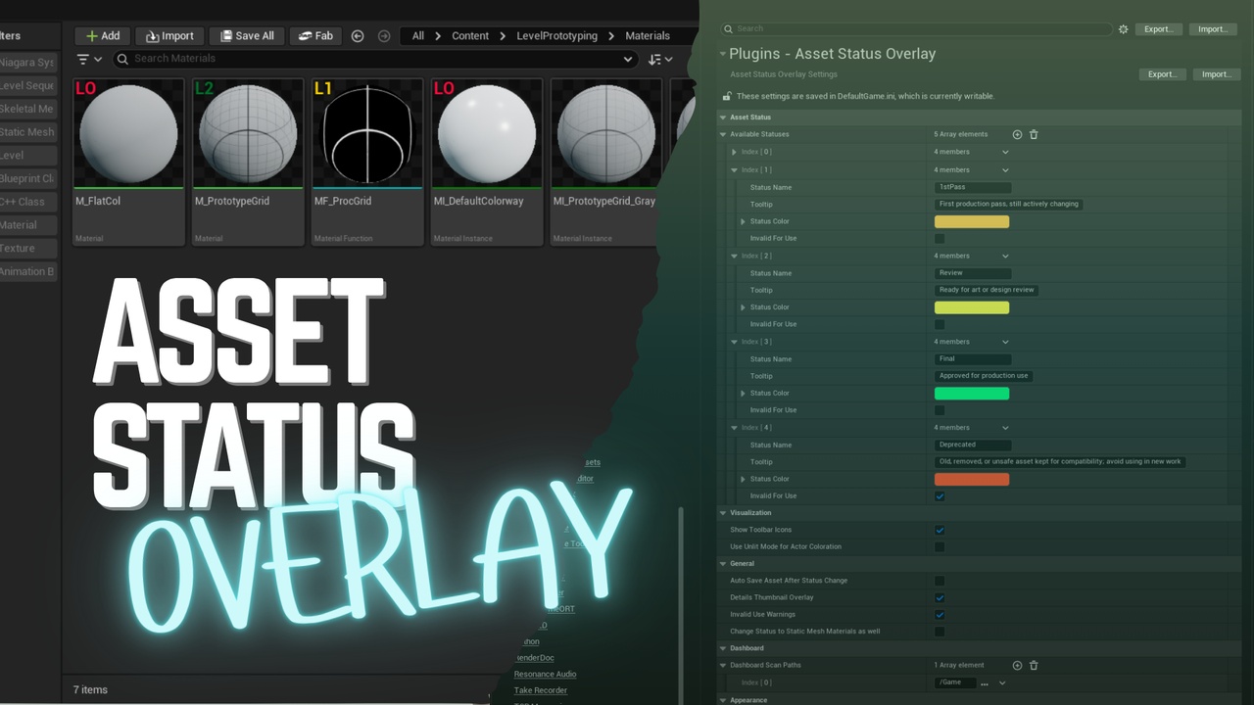
Task: Select the Content breadcrumb
Action: (470, 36)
